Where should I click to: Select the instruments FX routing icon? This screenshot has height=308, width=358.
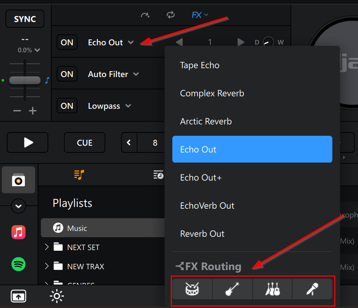coord(272,289)
